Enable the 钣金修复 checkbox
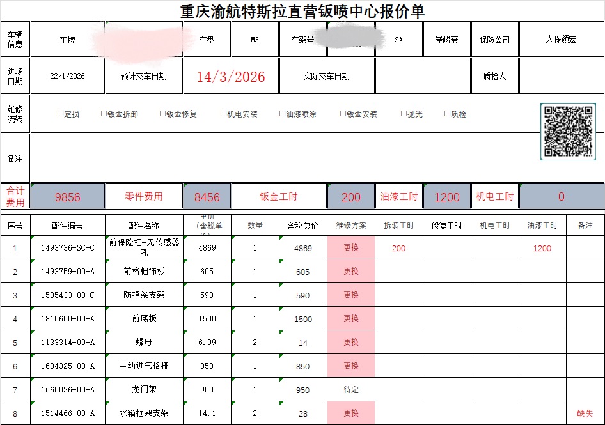605x425 pixels. click(x=163, y=114)
